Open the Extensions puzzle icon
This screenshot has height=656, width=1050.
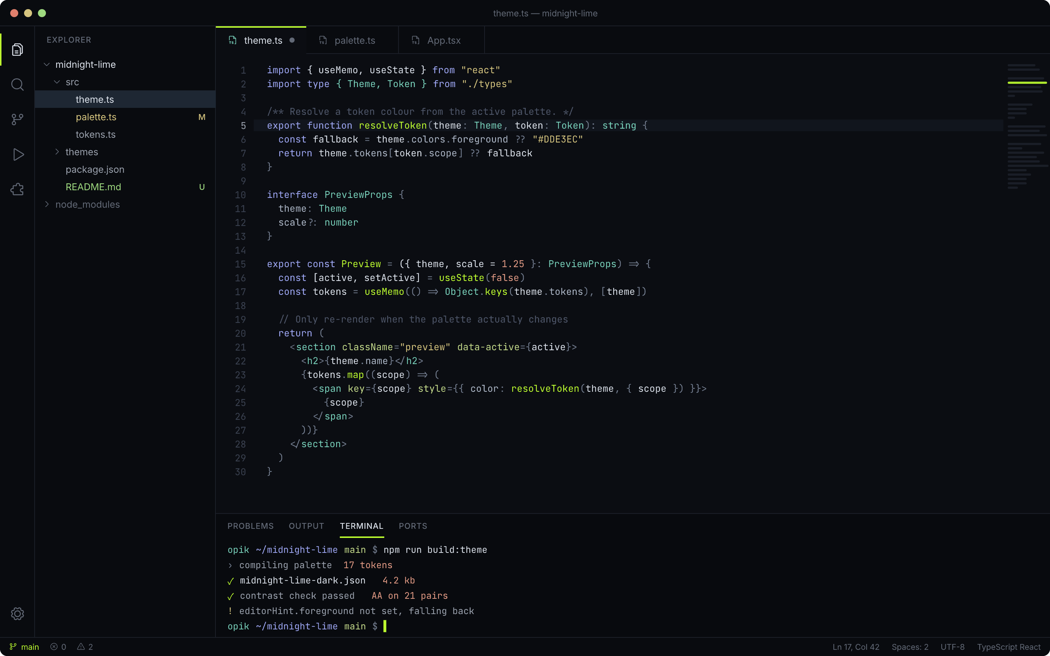17,189
